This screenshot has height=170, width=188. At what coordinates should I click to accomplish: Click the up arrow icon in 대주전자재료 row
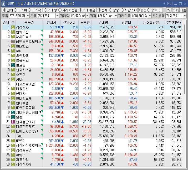coord(62,126)
